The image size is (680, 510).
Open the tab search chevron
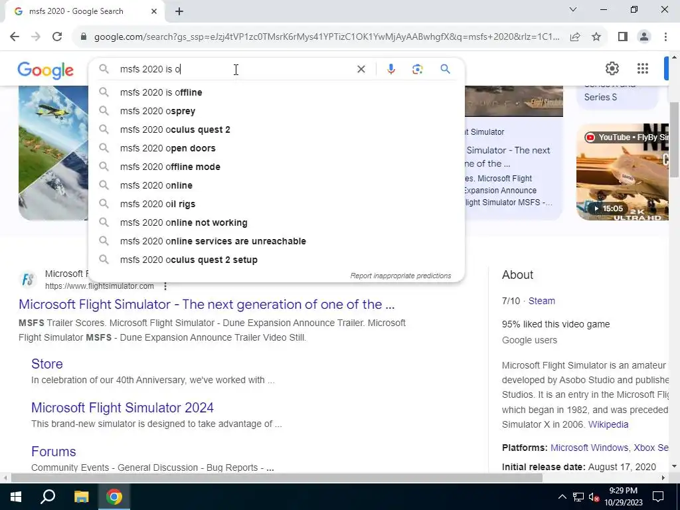(573, 9)
